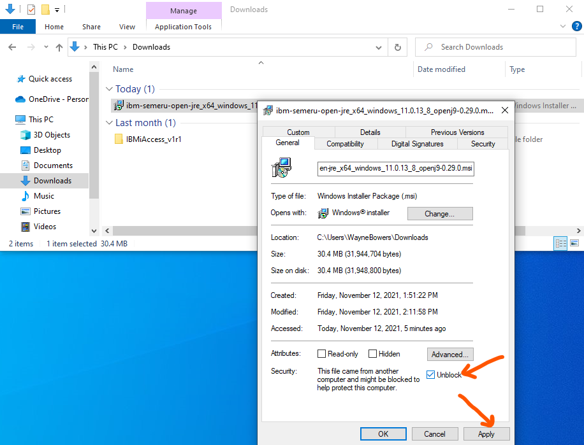
Task: Open Advanced... attributes dialog
Action: 450,355
